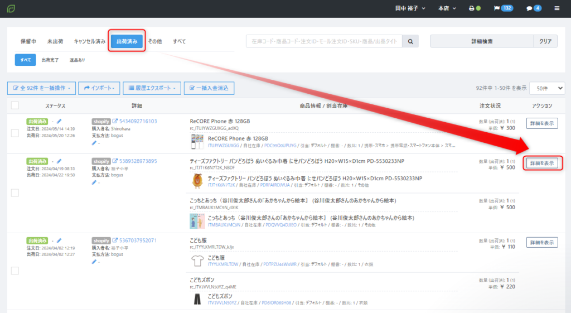
Task: Open external link icon for order 5434092716103
Action: coord(115,121)
